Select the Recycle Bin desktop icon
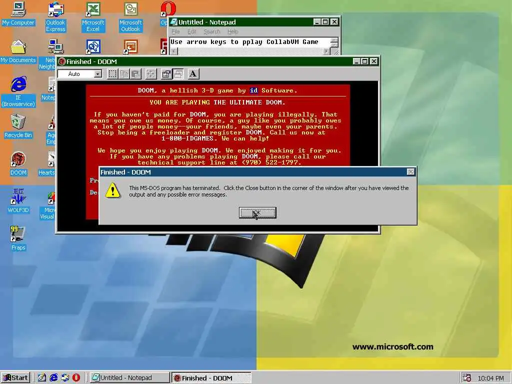Viewport: 512px width, 384px height. coord(18,126)
